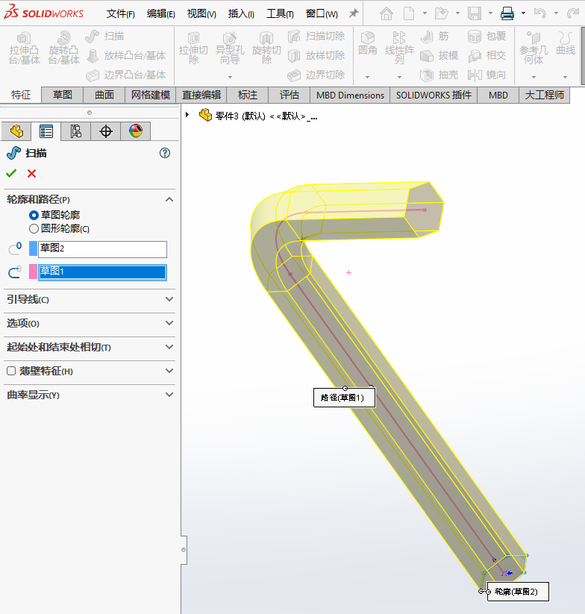Open the sweep help question mark icon
This screenshot has height=614, width=585.
(165, 153)
